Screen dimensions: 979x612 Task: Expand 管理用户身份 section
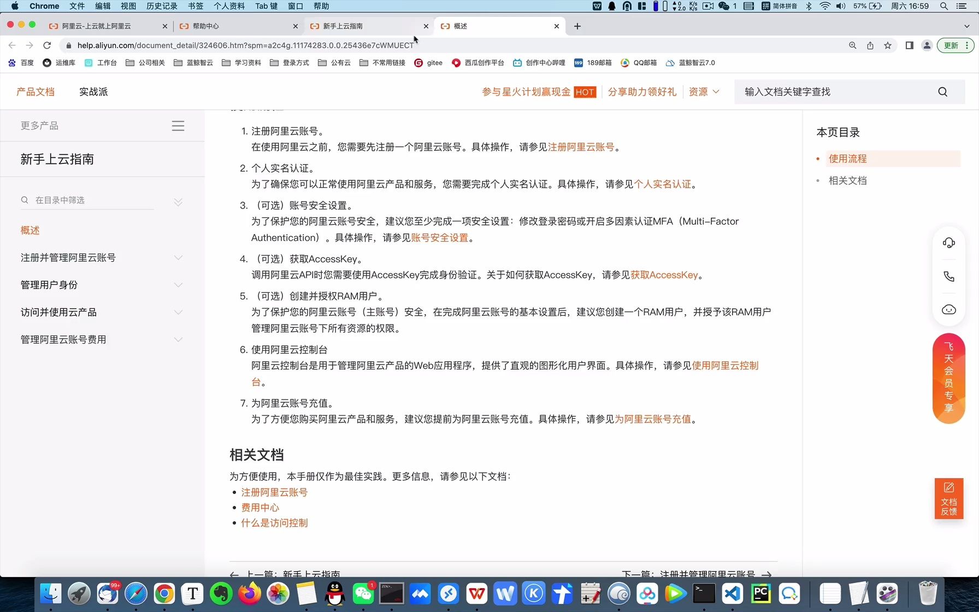tap(178, 285)
